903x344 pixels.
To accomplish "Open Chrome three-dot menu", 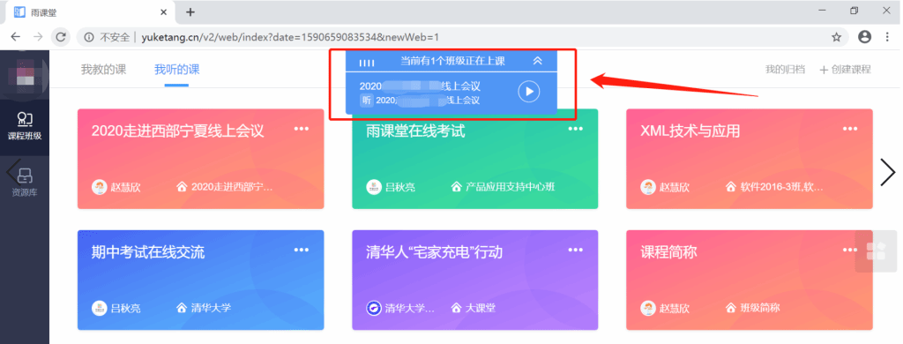I will point(887,37).
